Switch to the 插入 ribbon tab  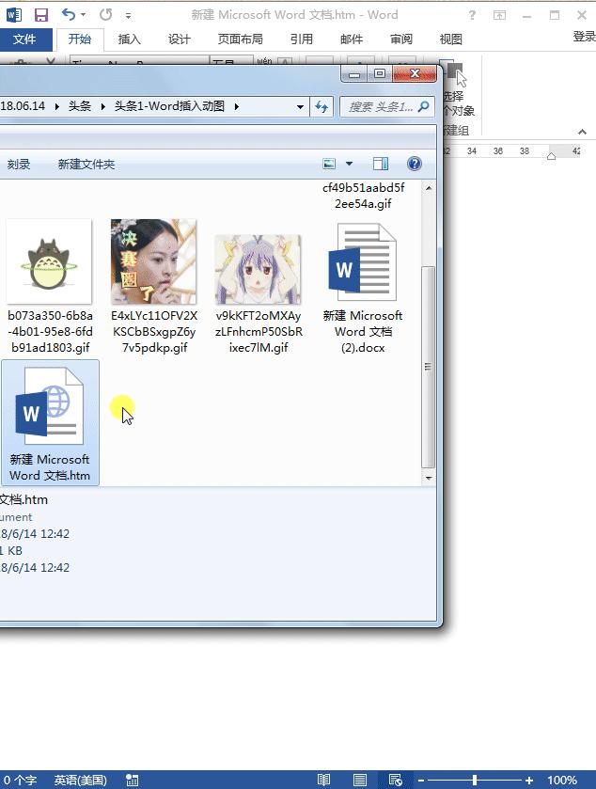(x=130, y=39)
